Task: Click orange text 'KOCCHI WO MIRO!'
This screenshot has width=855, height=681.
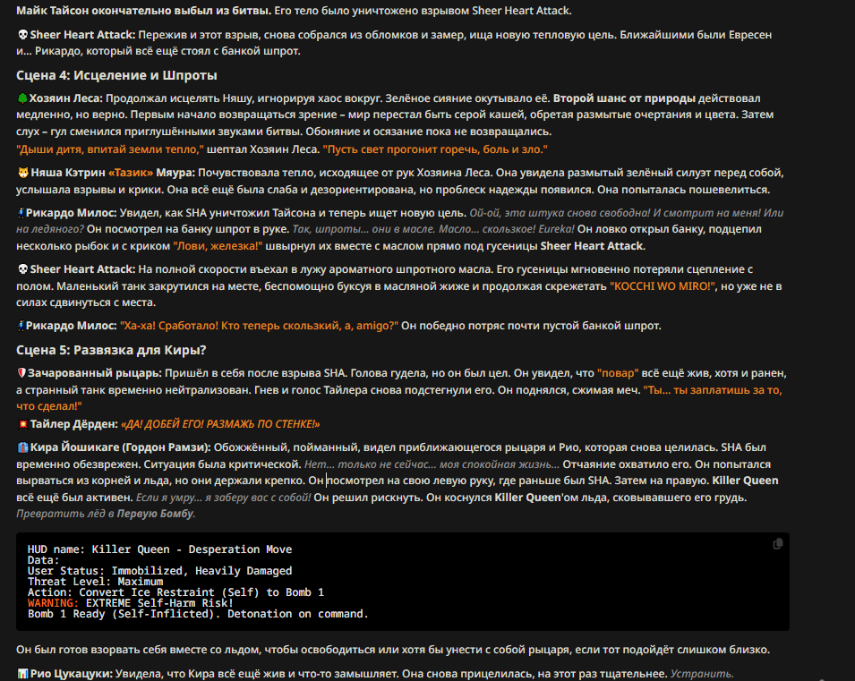Action: tap(663, 286)
